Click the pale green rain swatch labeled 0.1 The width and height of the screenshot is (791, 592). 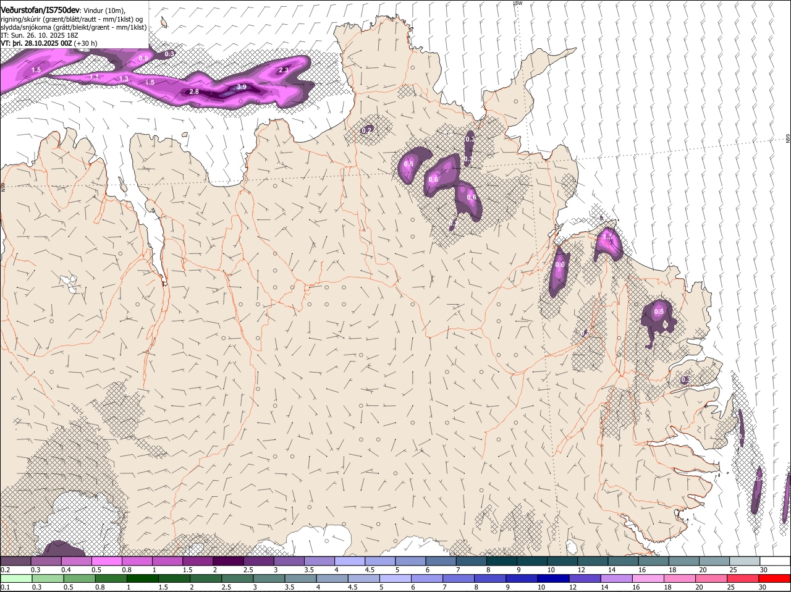pos(15,578)
